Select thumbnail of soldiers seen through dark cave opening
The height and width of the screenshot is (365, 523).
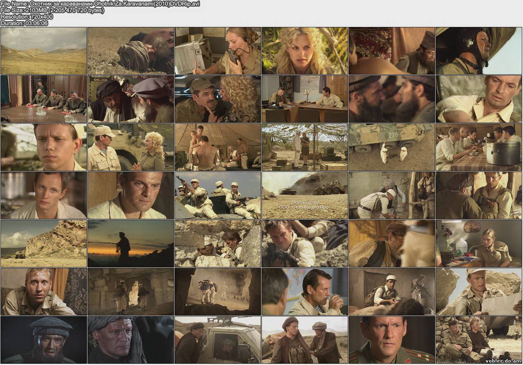(x=218, y=292)
